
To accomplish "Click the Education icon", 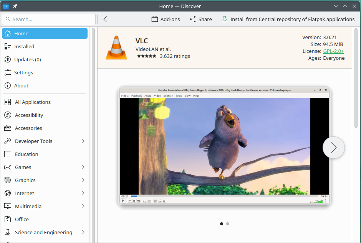I will pos(8,154).
